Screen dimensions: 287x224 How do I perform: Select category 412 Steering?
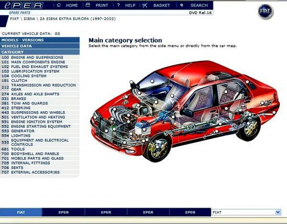[40, 108]
